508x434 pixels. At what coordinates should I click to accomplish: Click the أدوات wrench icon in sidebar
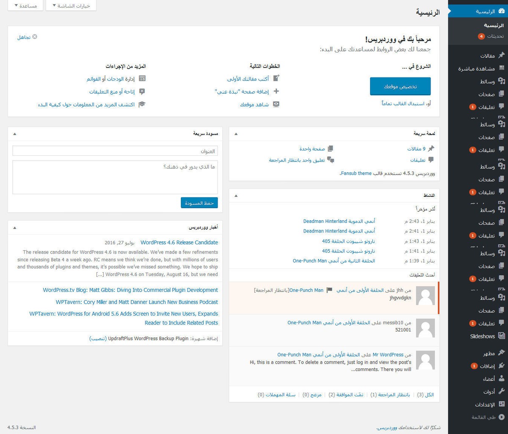(x=502, y=391)
